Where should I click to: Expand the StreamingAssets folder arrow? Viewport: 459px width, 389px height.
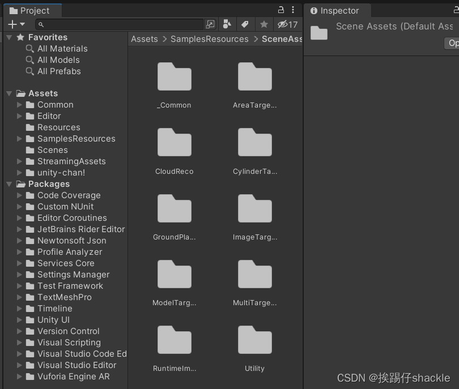coord(19,161)
